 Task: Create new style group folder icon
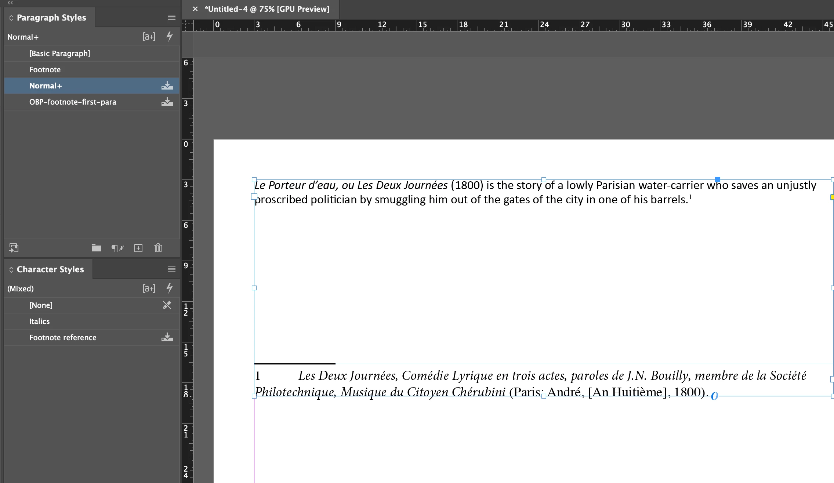pyautogui.click(x=97, y=248)
